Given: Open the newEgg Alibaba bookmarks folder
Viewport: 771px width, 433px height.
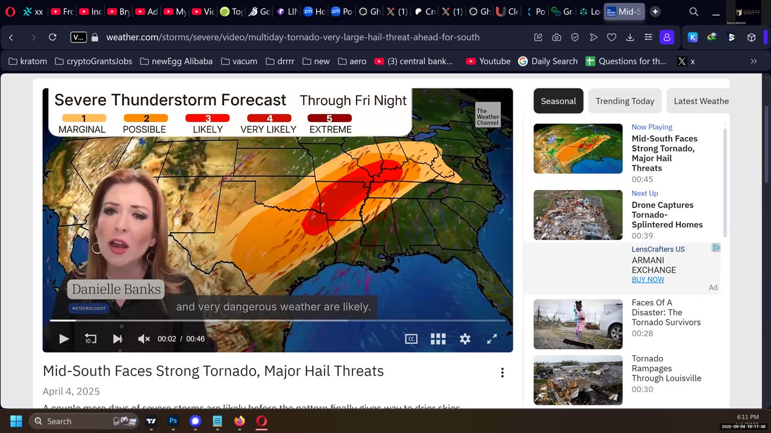Looking at the screenshot, I should click(176, 61).
